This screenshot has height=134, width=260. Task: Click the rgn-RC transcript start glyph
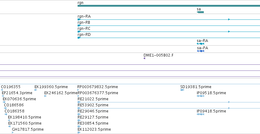click(x=79, y=32)
